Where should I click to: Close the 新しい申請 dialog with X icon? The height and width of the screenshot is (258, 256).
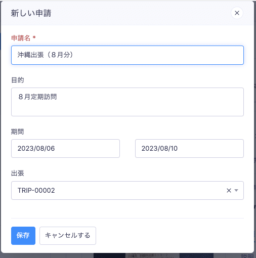point(237,13)
